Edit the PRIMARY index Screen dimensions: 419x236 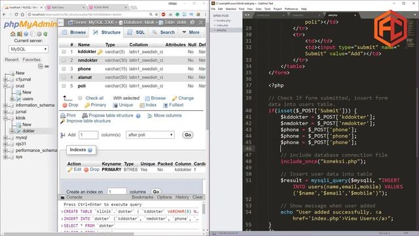coord(74,170)
